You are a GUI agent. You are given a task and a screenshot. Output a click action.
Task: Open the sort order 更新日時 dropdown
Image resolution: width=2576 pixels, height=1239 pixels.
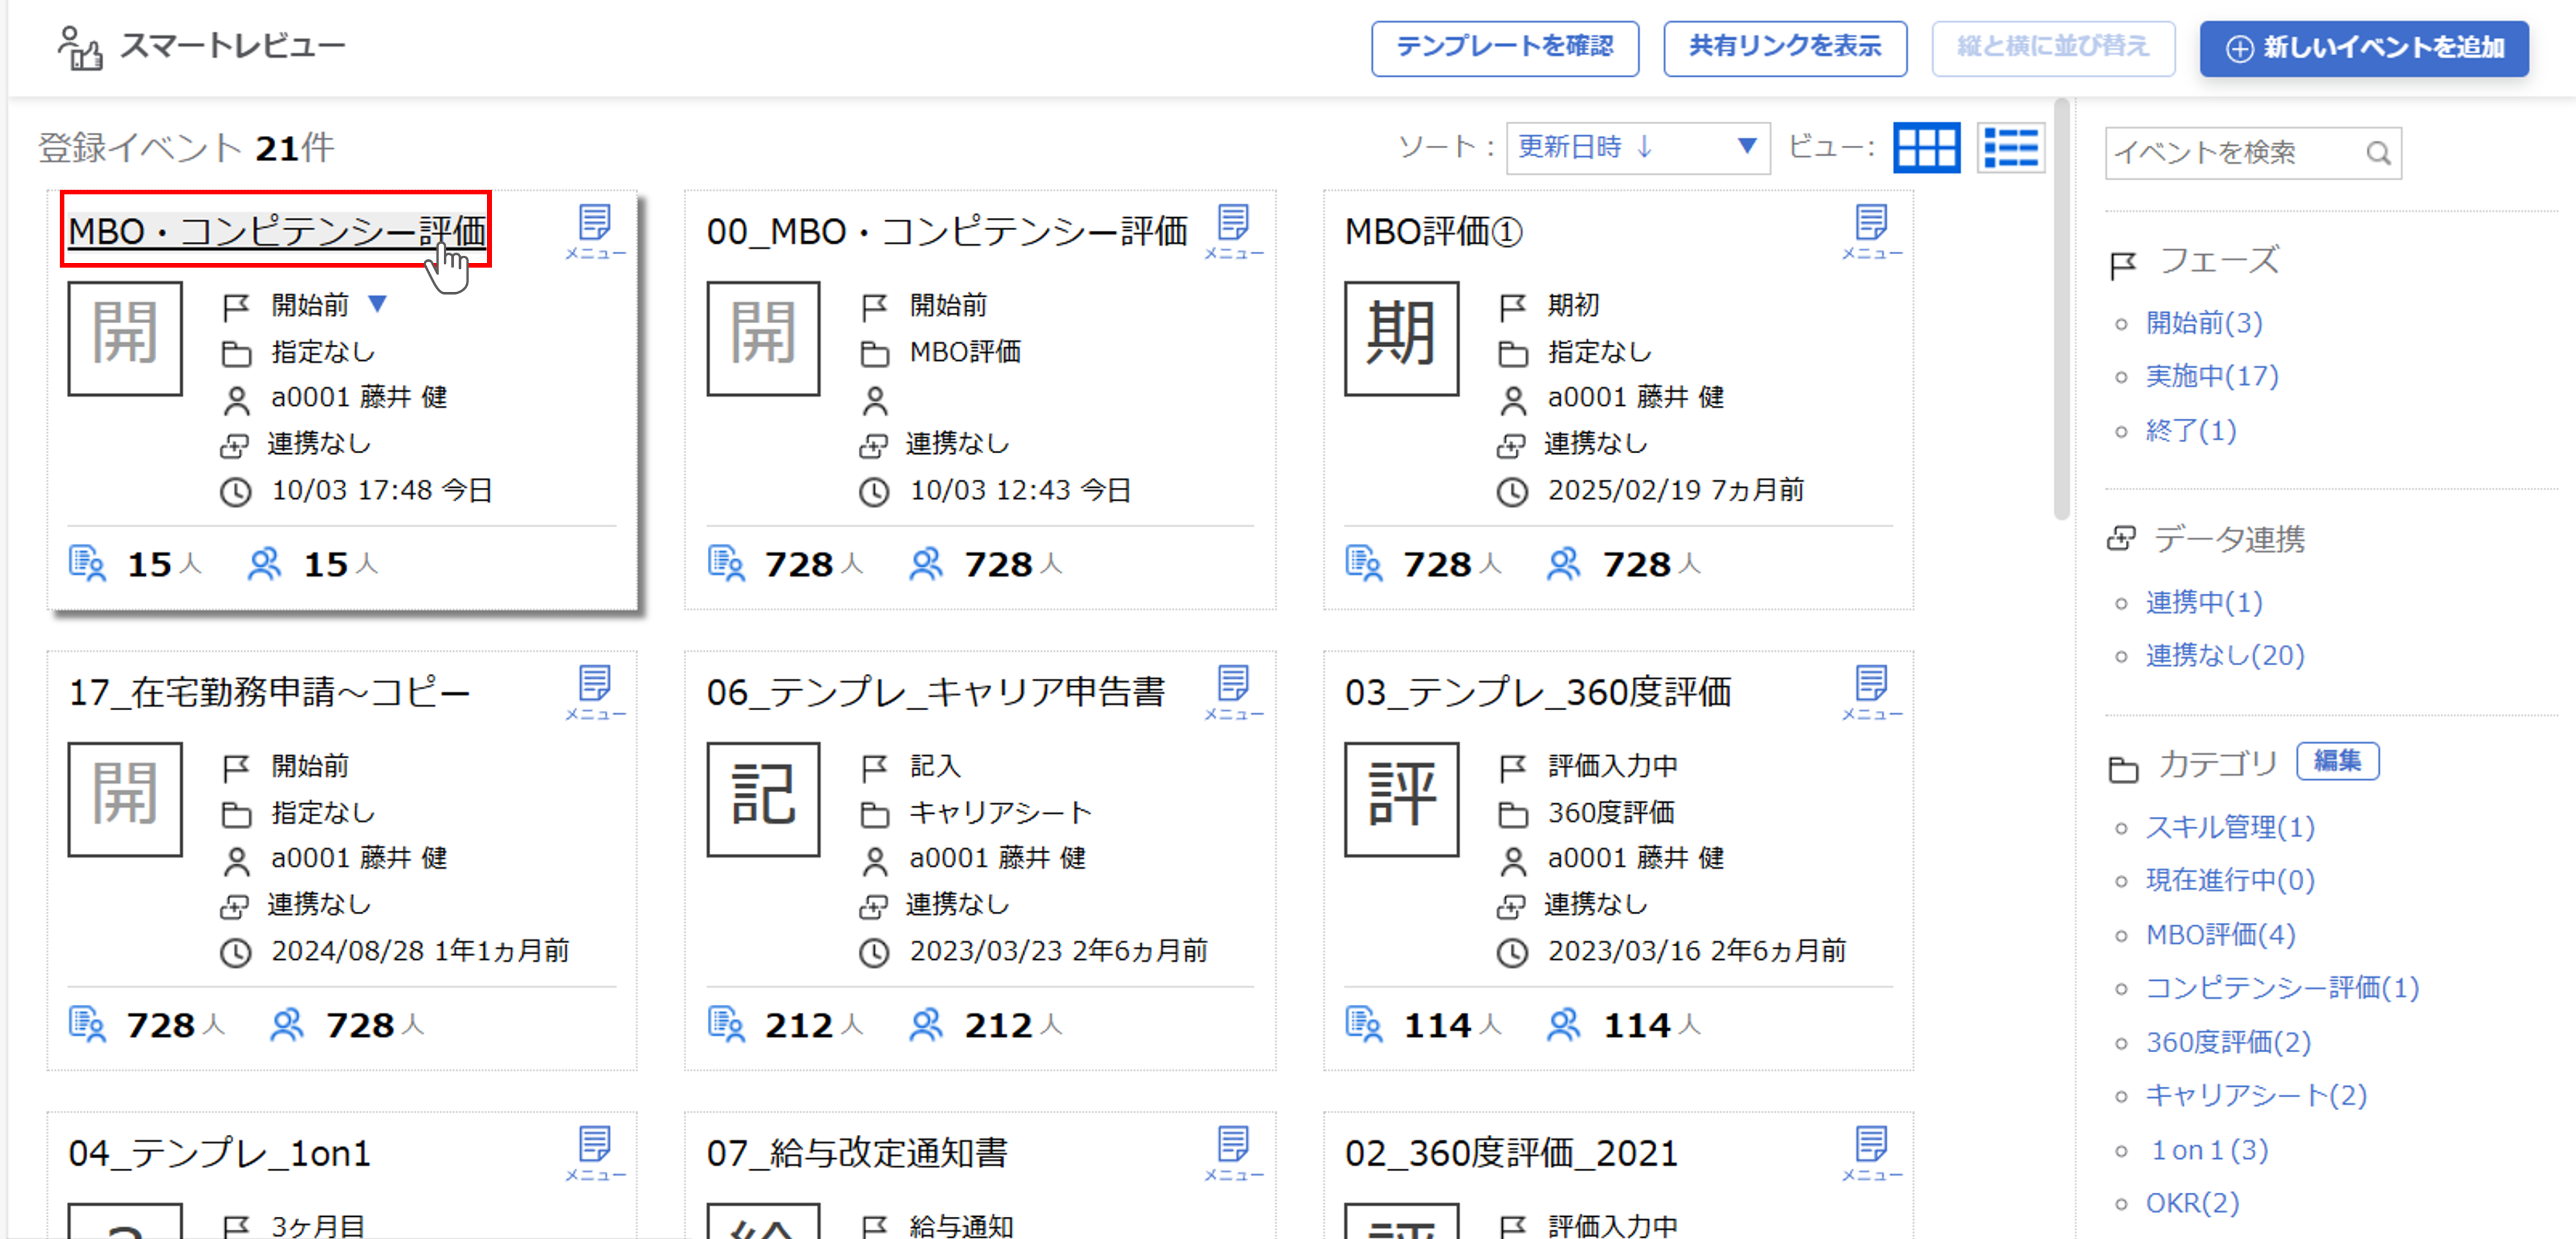coord(1637,148)
